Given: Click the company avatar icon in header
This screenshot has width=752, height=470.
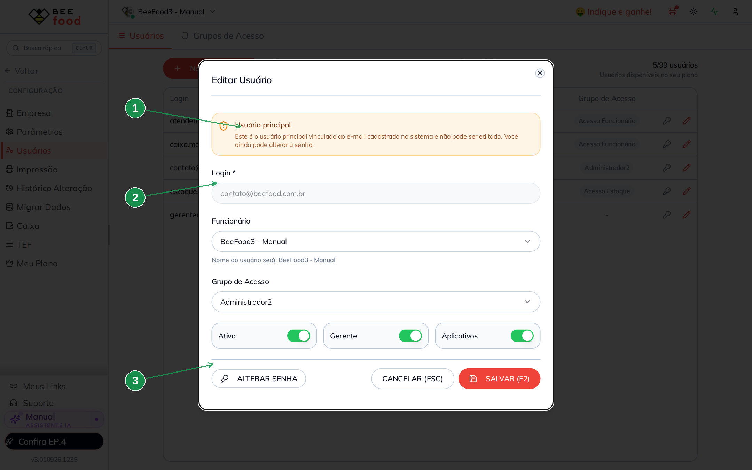Looking at the screenshot, I should pos(128,12).
